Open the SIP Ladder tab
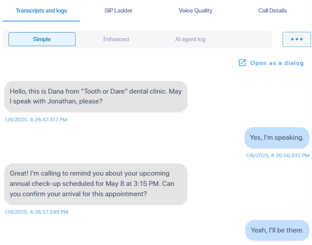312x245 pixels. (x=118, y=11)
